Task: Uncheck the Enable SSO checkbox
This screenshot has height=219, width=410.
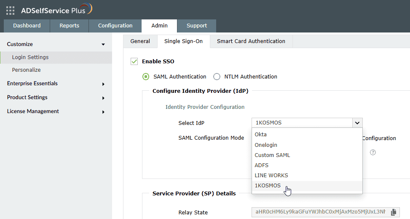Action: click(x=134, y=62)
